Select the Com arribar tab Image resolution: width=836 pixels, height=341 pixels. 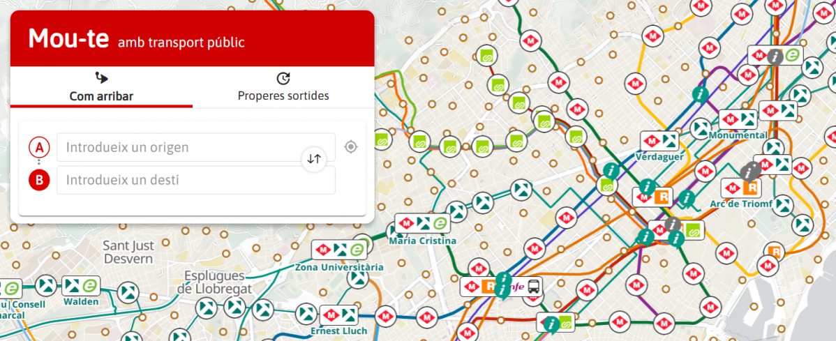[x=101, y=88]
